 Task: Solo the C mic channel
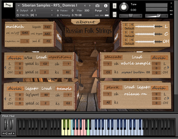(x=126, y=32)
